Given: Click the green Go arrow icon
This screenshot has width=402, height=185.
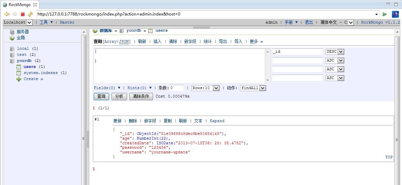Looking at the screenshot, I should coord(384,14).
